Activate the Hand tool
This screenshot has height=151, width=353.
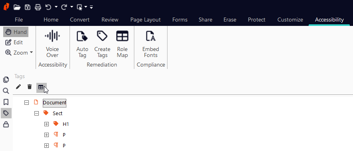click(x=16, y=32)
